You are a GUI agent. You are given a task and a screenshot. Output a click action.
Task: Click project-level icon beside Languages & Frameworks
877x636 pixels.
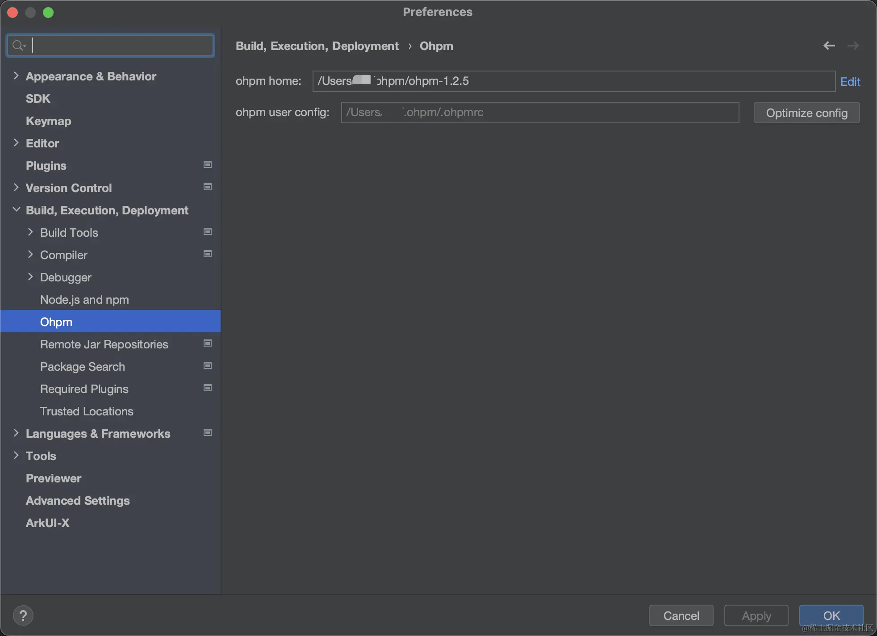[208, 433]
